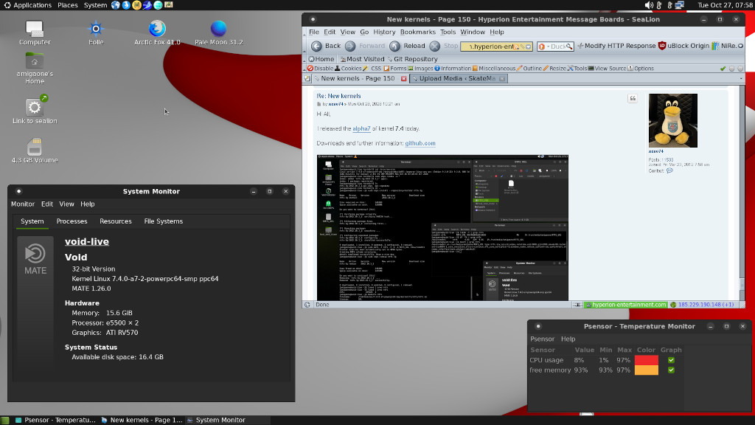Switch to Resources tab in System Monitor
The image size is (755, 425).
click(x=116, y=221)
